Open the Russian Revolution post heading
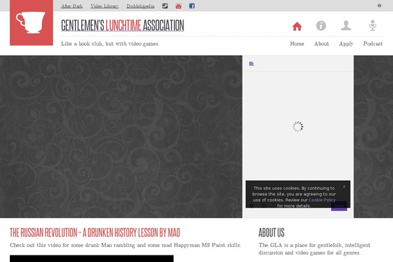This screenshot has height=262, width=393. tap(95, 233)
